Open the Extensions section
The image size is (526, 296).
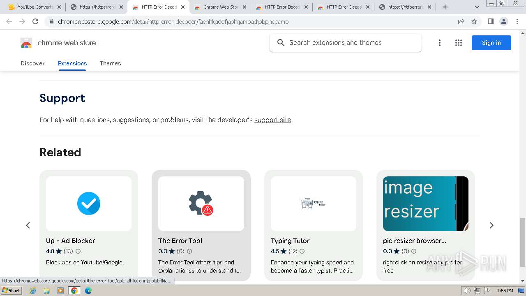[72, 63]
